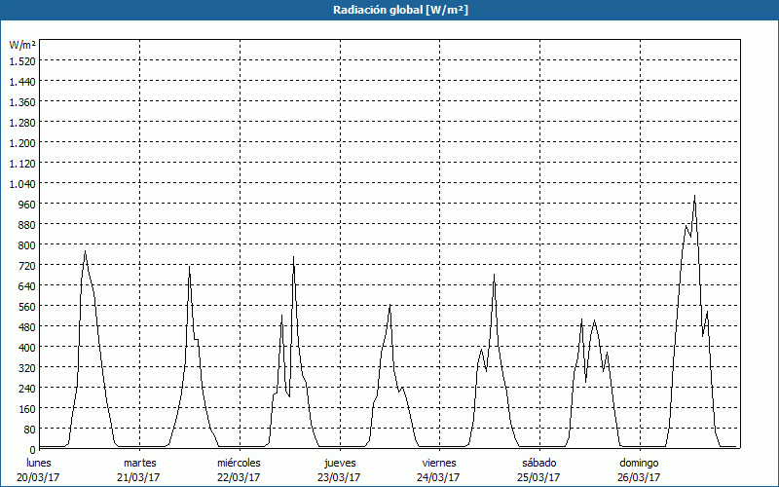Select the 'viernes' day label
The width and height of the screenshot is (779, 487).
point(439,463)
